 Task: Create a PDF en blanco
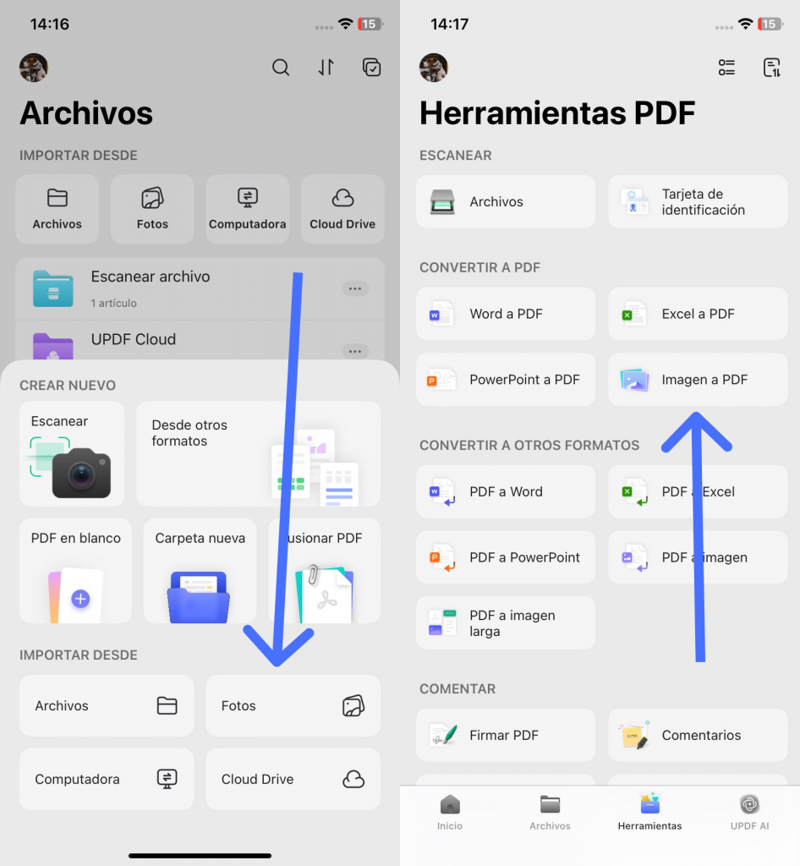point(75,571)
